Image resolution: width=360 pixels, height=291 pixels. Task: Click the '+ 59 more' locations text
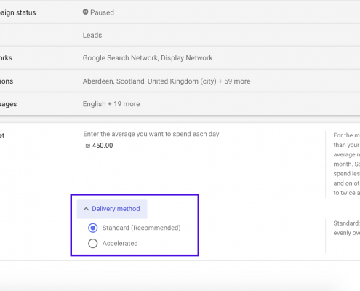[234, 81]
